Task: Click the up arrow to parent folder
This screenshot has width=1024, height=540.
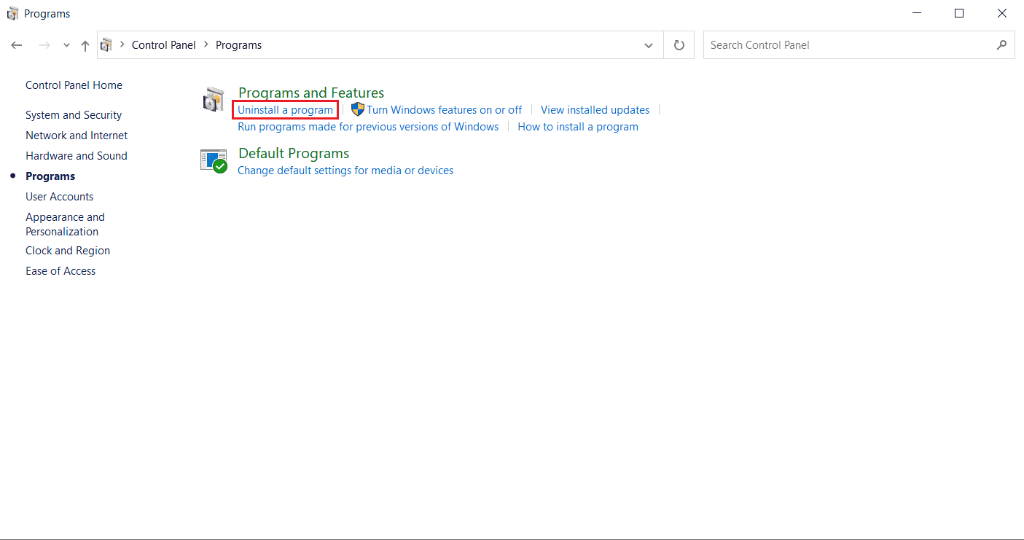Action: pyautogui.click(x=85, y=45)
